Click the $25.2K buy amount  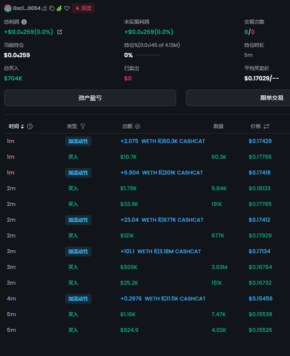click(x=129, y=283)
